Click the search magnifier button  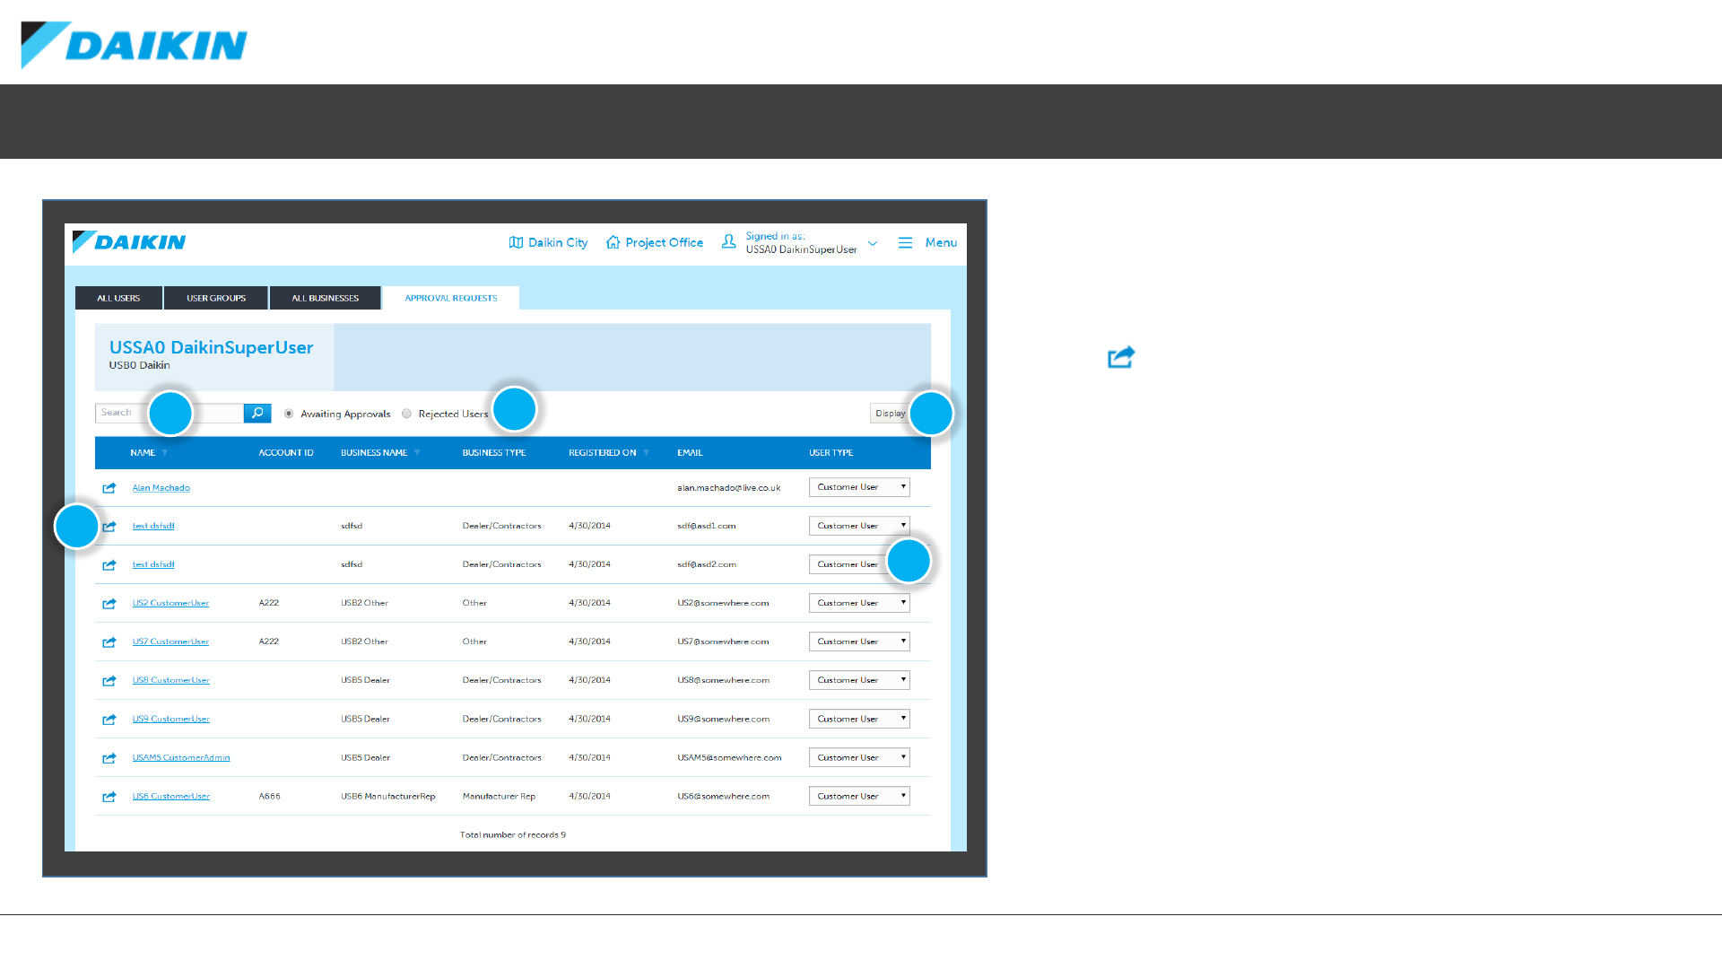257,413
